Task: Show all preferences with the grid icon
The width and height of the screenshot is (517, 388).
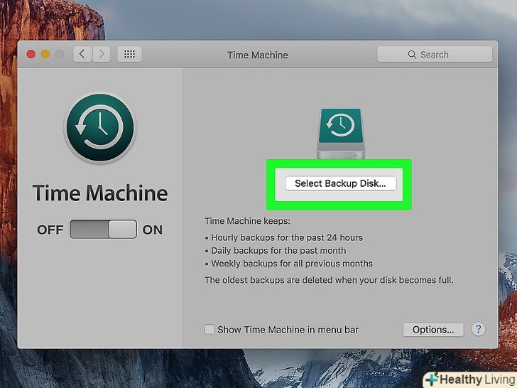Action: (x=129, y=54)
